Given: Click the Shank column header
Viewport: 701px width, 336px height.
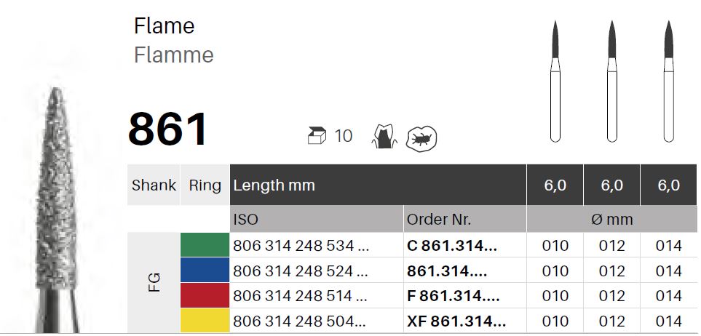Looking at the screenshot, I should 154,185.
